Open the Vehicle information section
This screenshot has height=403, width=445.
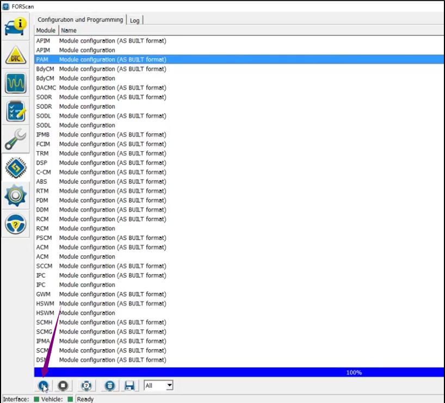[16, 27]
